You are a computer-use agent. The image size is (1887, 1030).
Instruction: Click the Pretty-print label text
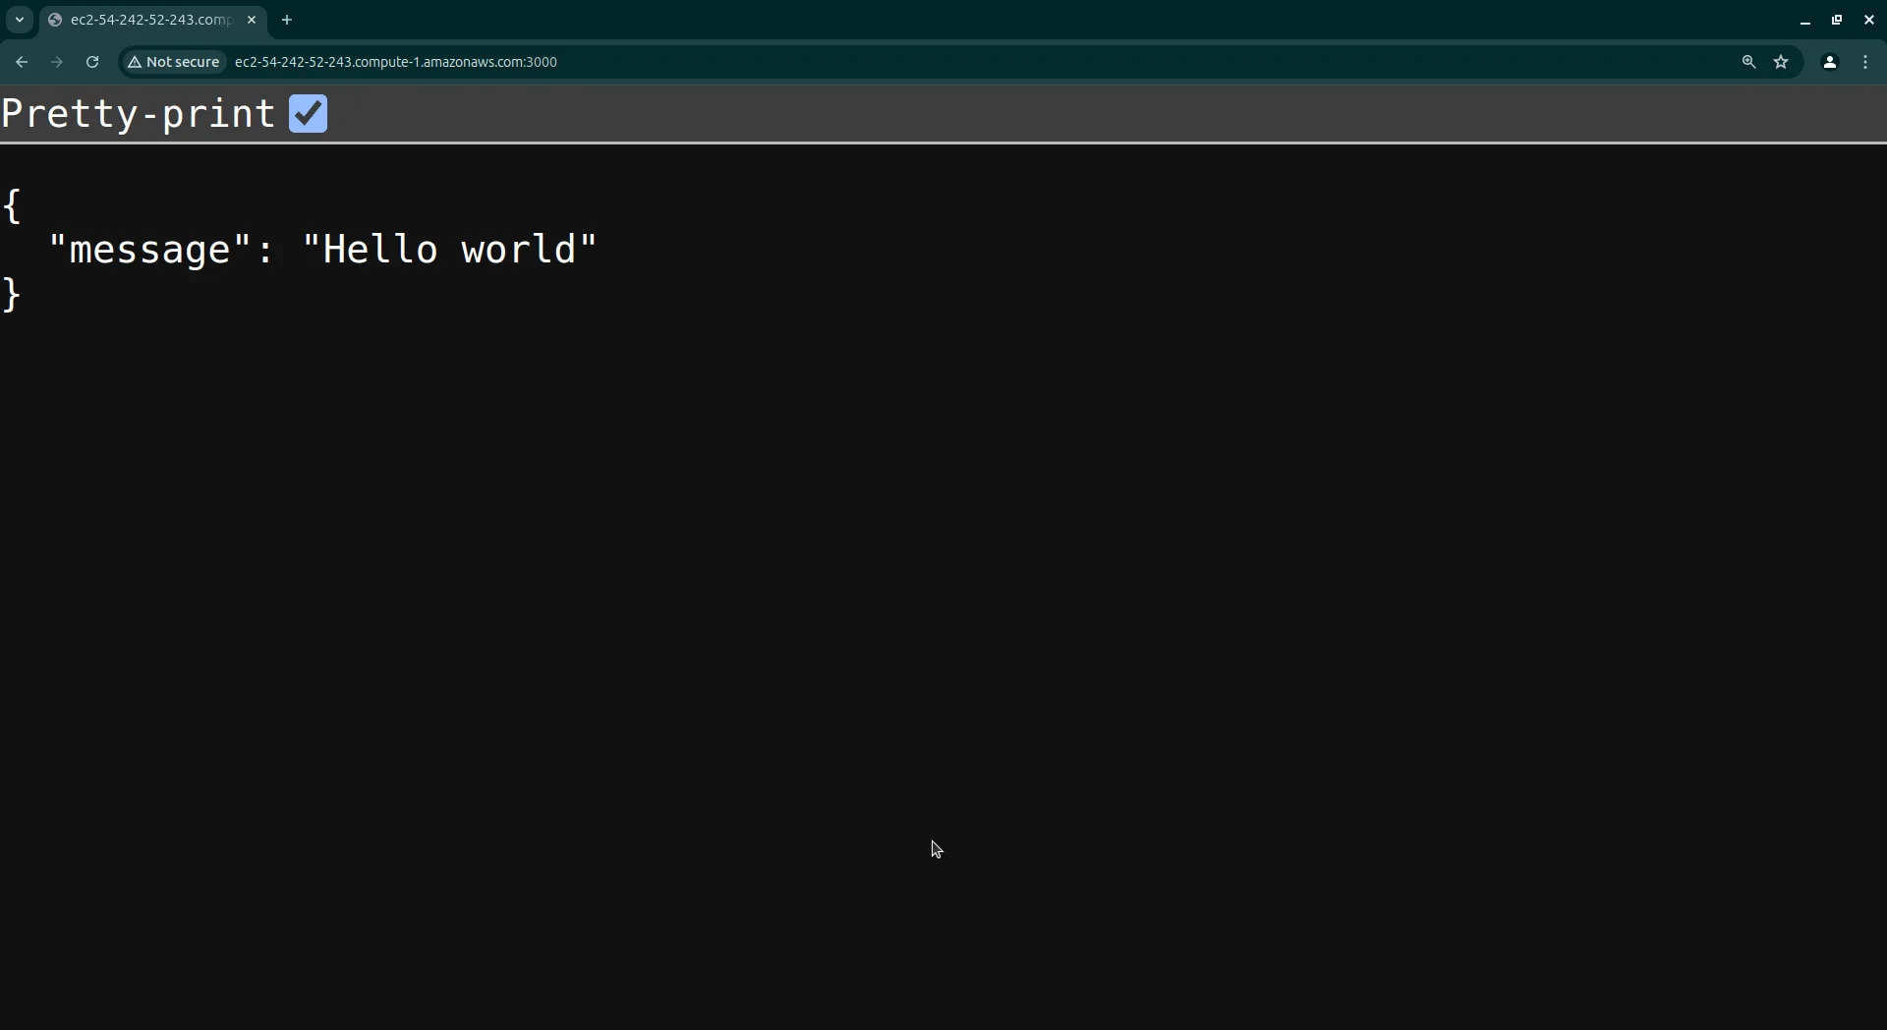tap(139, 115)
